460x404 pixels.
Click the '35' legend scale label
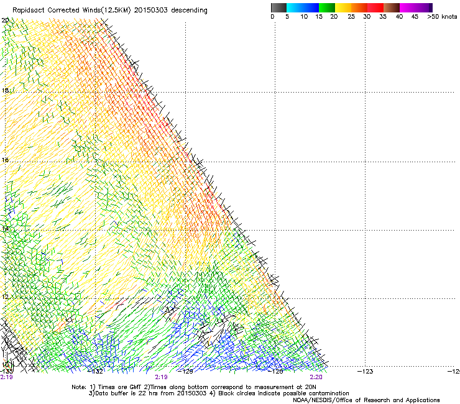[383, 17]
